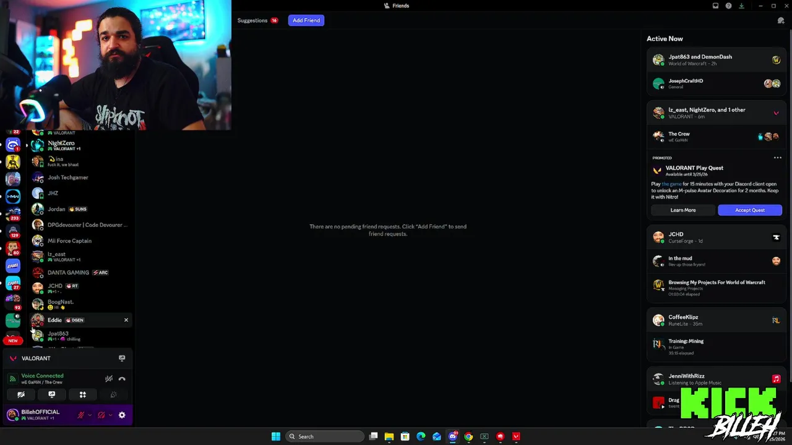Open The Crew voice channel activity

pyautogui.click(x=716, y=137)
